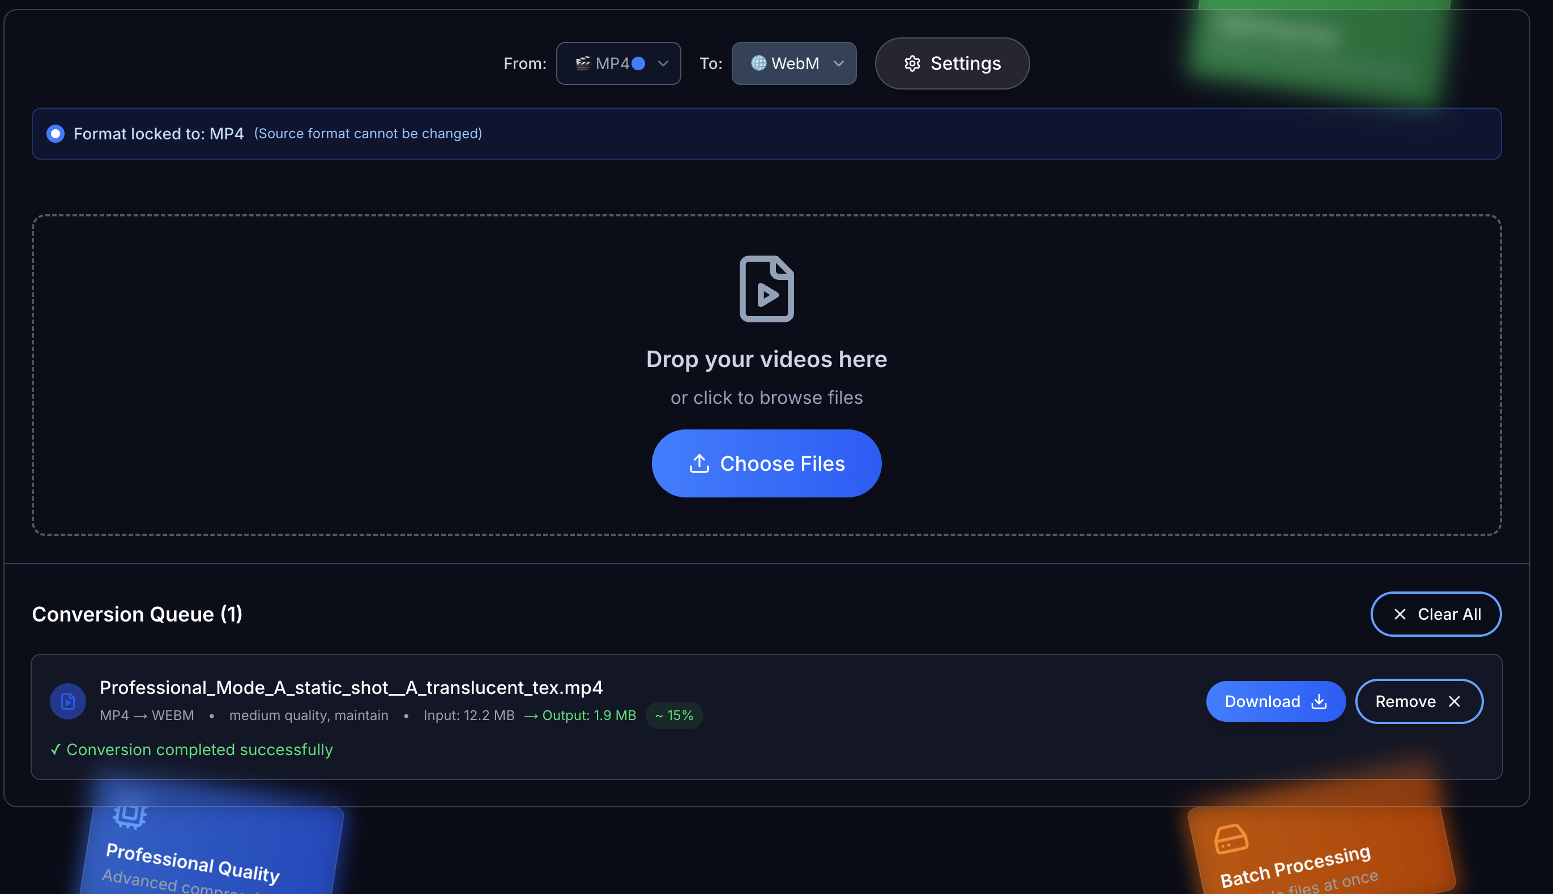1553x894 pixels.
Task: Remove the queued video file
Action: tap(1419, 701)
